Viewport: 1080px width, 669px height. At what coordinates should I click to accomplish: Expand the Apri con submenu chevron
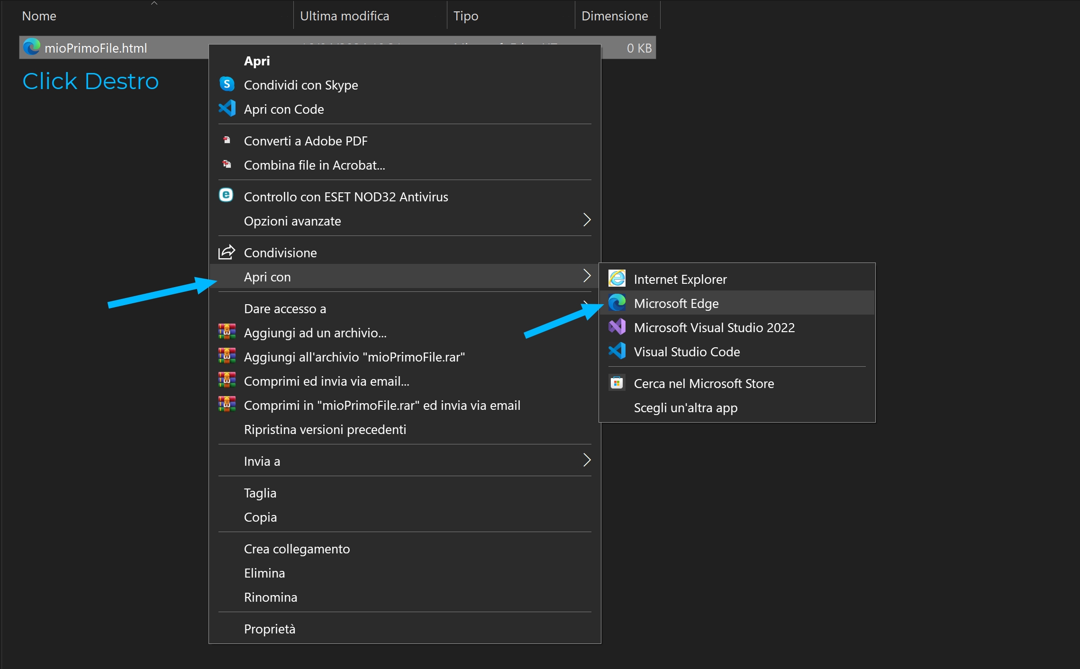(587, 276)
